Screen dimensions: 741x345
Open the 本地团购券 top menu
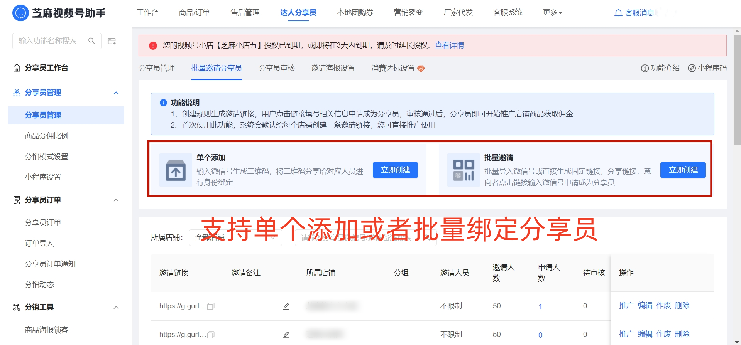point(355,13)
